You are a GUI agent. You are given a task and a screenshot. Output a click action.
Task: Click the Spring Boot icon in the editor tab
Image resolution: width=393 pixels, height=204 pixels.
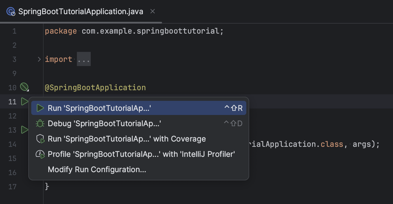click(11, 11)
